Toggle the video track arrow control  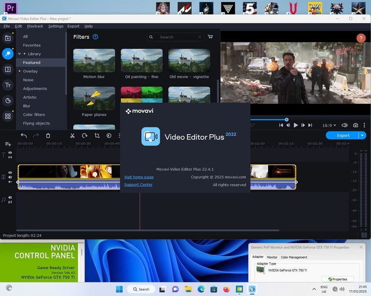coord(10,182)
